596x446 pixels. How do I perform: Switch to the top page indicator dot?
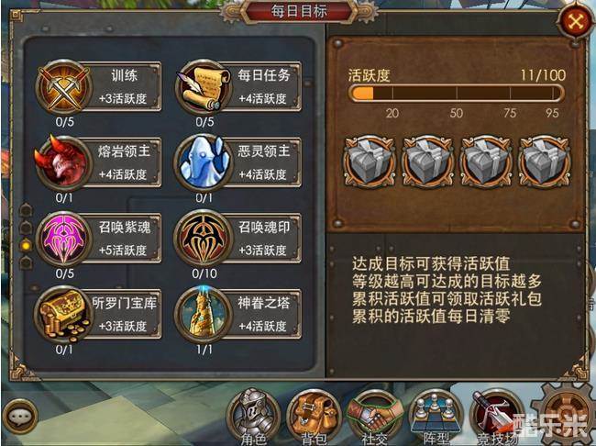[26, 209]
